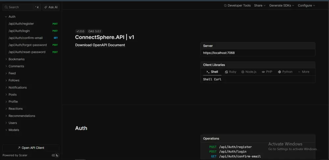Image resolution: width=329 pixels, height=160 pixels.
Task: Open /api/Auth/login in sidebar
Action: (33, 31)
